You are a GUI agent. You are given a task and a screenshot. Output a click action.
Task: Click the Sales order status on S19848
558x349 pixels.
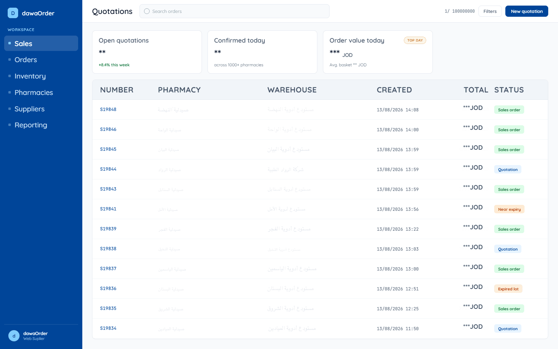(x=509, y=110)
